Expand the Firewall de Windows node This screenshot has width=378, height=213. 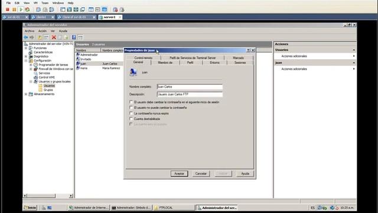[31, 69]
